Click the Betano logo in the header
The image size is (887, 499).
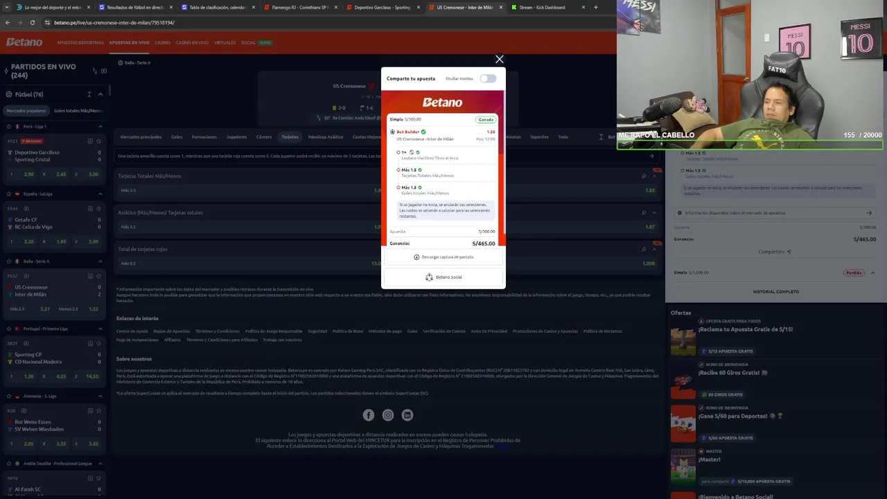pyautogui.click(x=24, y=42)
